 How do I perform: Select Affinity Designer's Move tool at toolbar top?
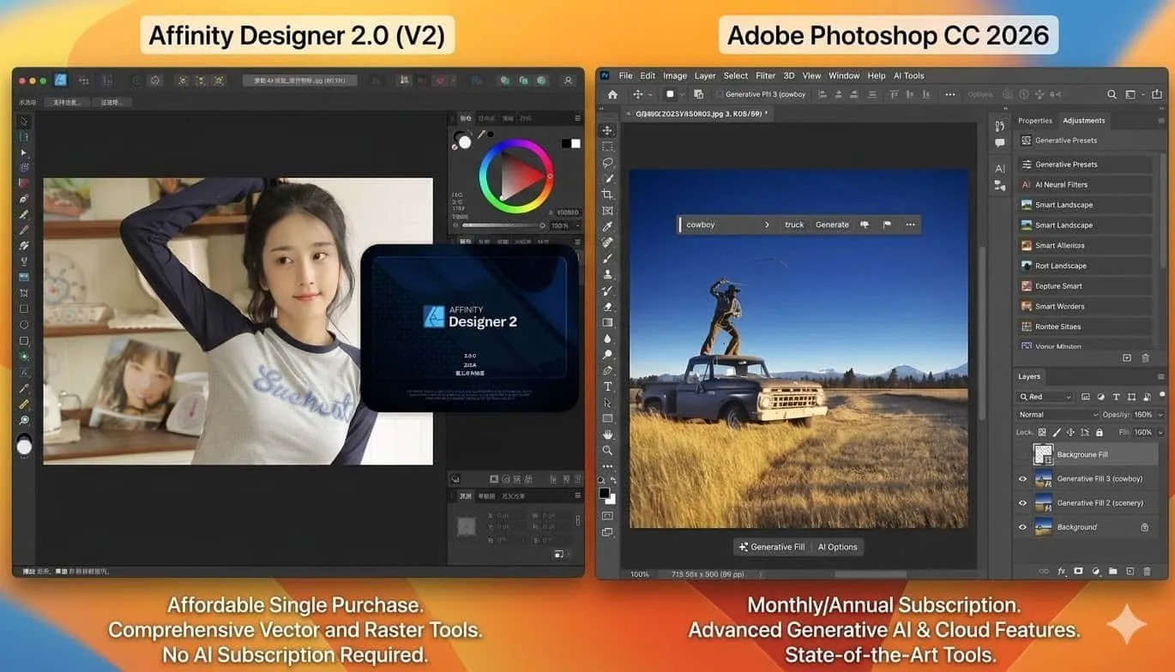coord(23,122)
